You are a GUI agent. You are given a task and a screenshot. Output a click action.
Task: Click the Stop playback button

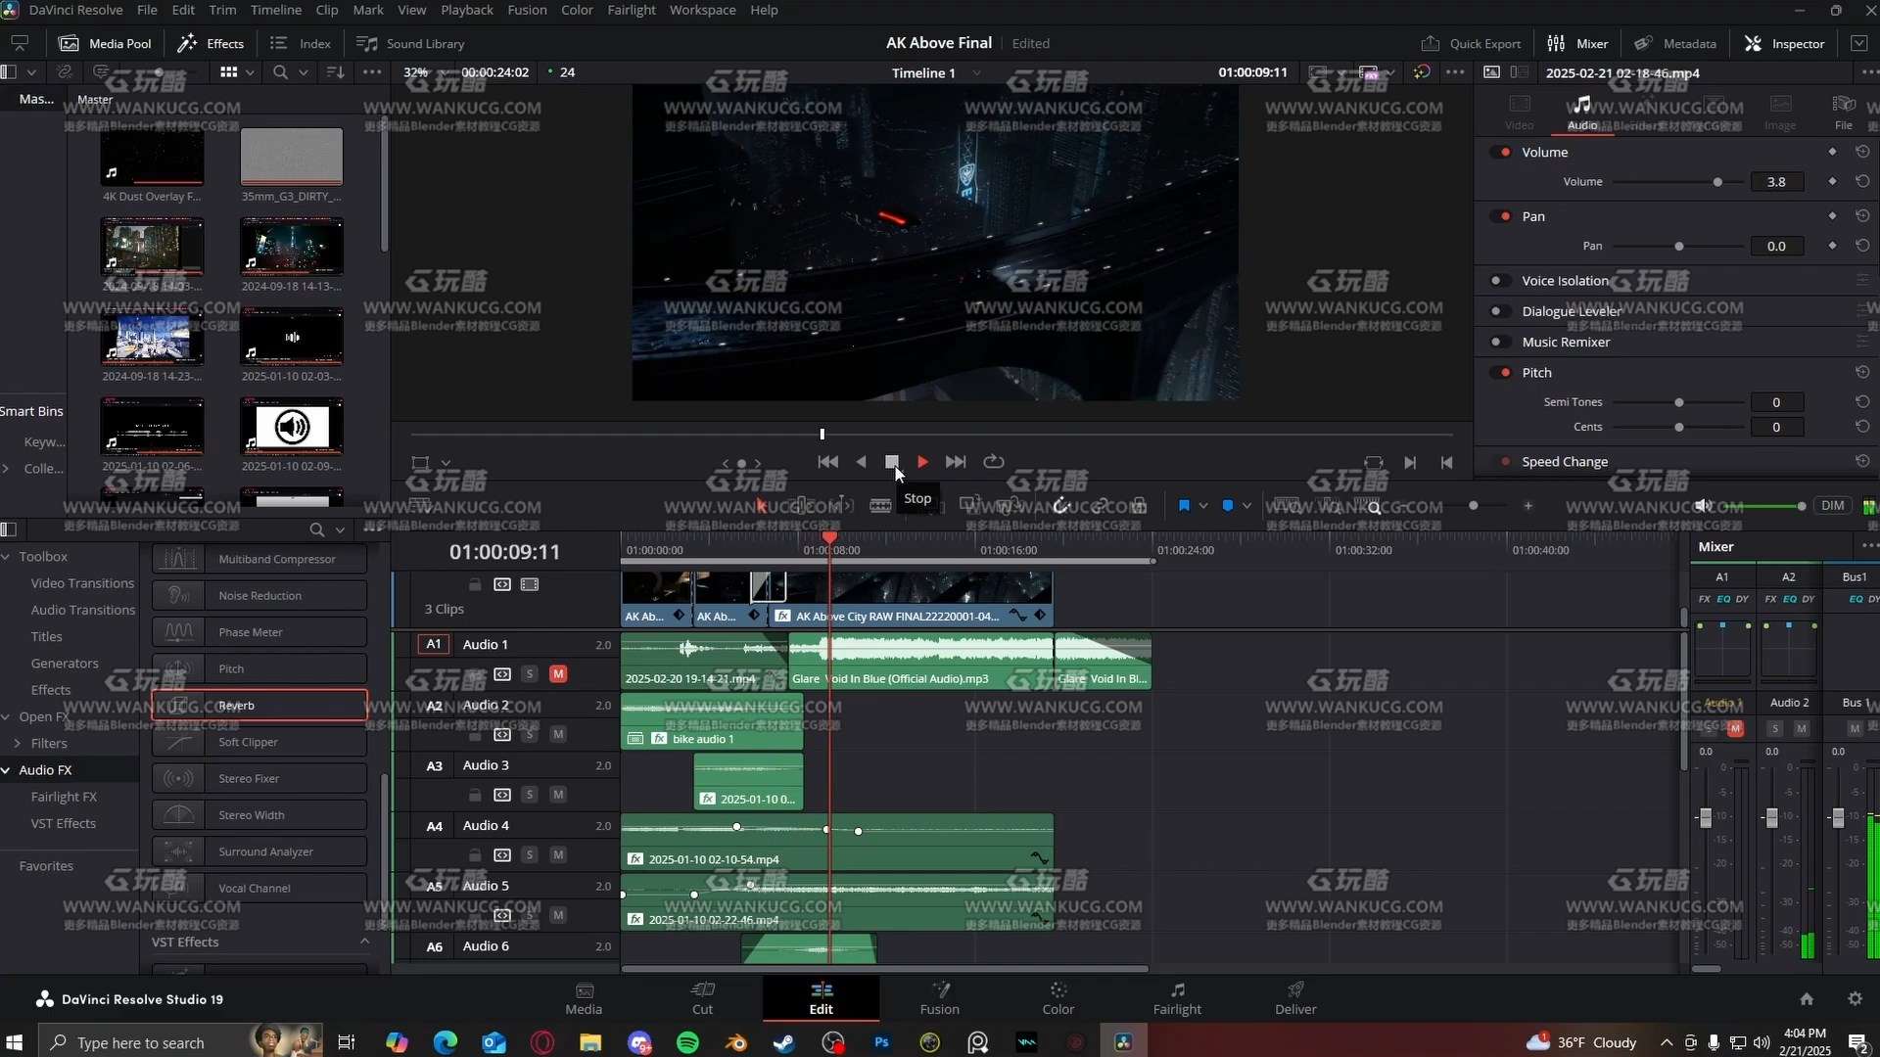[x=891, y=462]
